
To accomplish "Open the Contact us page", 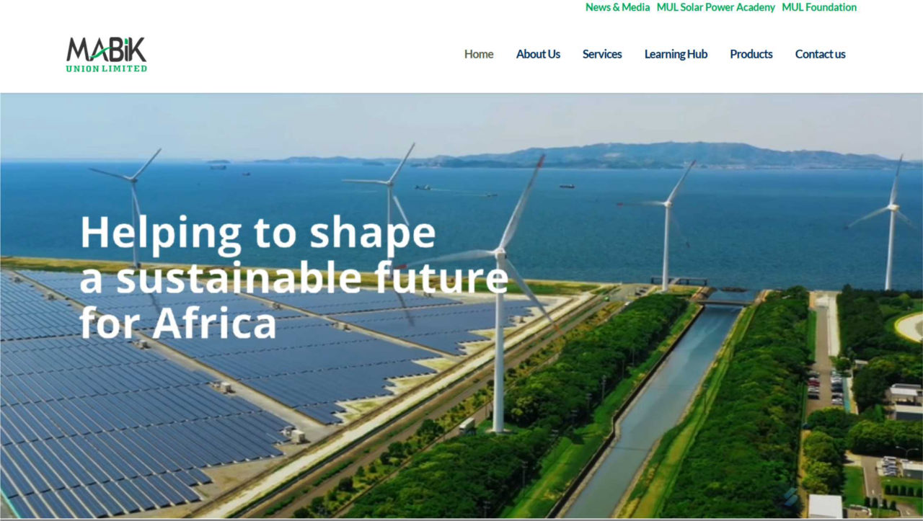I will tap(820, 54).
